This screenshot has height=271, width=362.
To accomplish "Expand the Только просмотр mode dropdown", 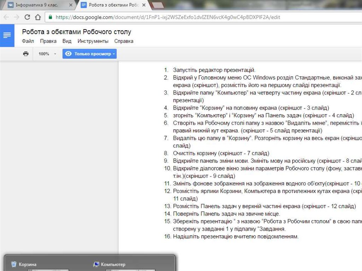I will 90,54.
